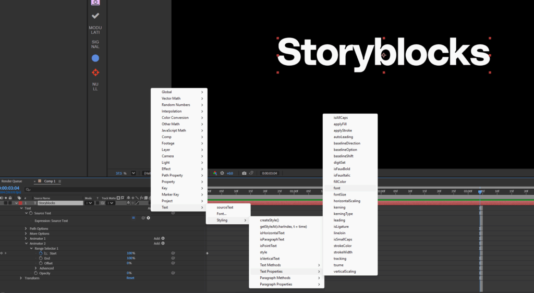
Task: Expand Animator 1 group
Action: click(26, 239)
